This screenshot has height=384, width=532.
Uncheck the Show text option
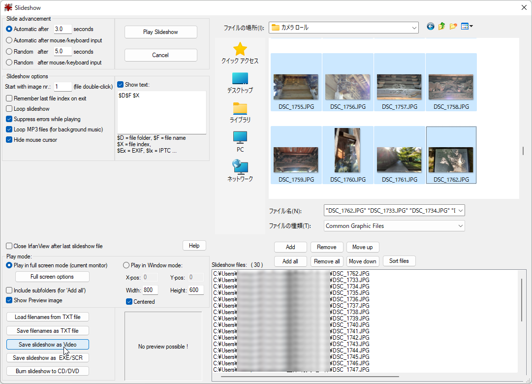[120, 84]
